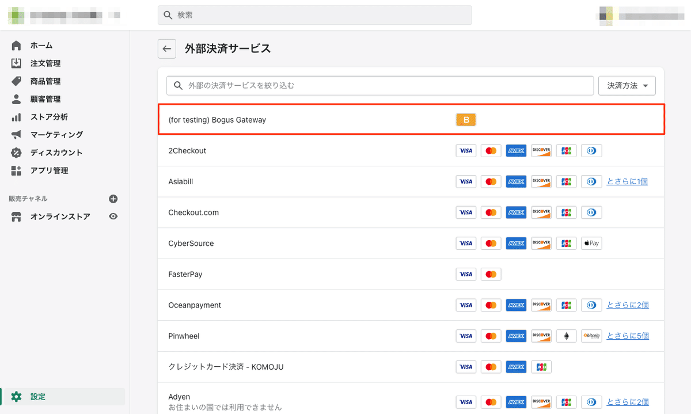Click the Amex icon in the Checkout.com row
The image size is (691, 414).
pos(517,212)
